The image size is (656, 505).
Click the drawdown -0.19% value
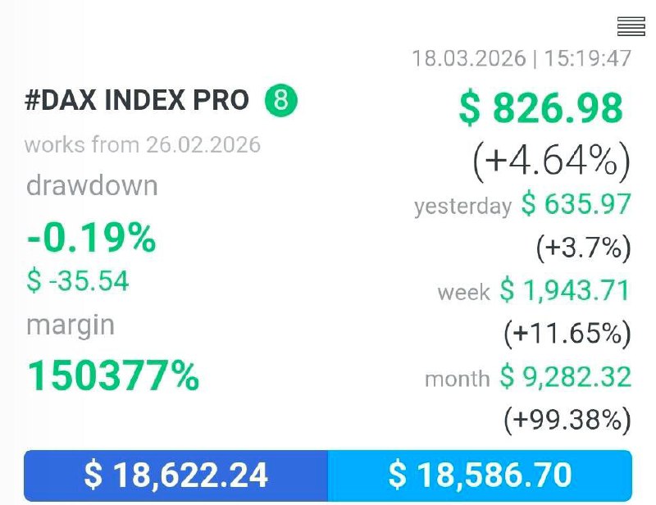[90, 239]
